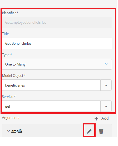Click the chevron arrow in Type dropdown
The height and width of the screenshot is (146, 118).
point(106,64)
